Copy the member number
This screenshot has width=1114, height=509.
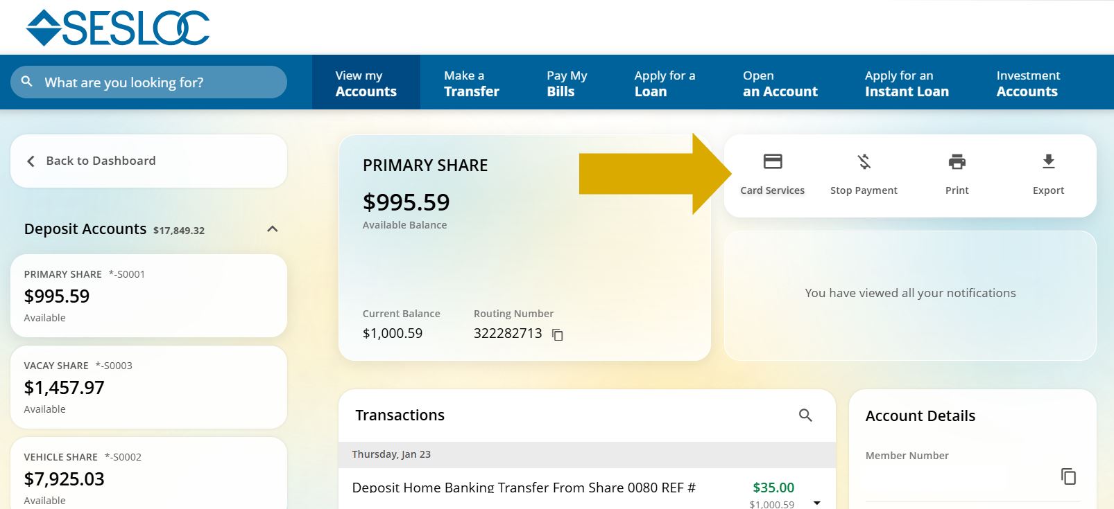pyautogui.click(x=1068, y=476)
